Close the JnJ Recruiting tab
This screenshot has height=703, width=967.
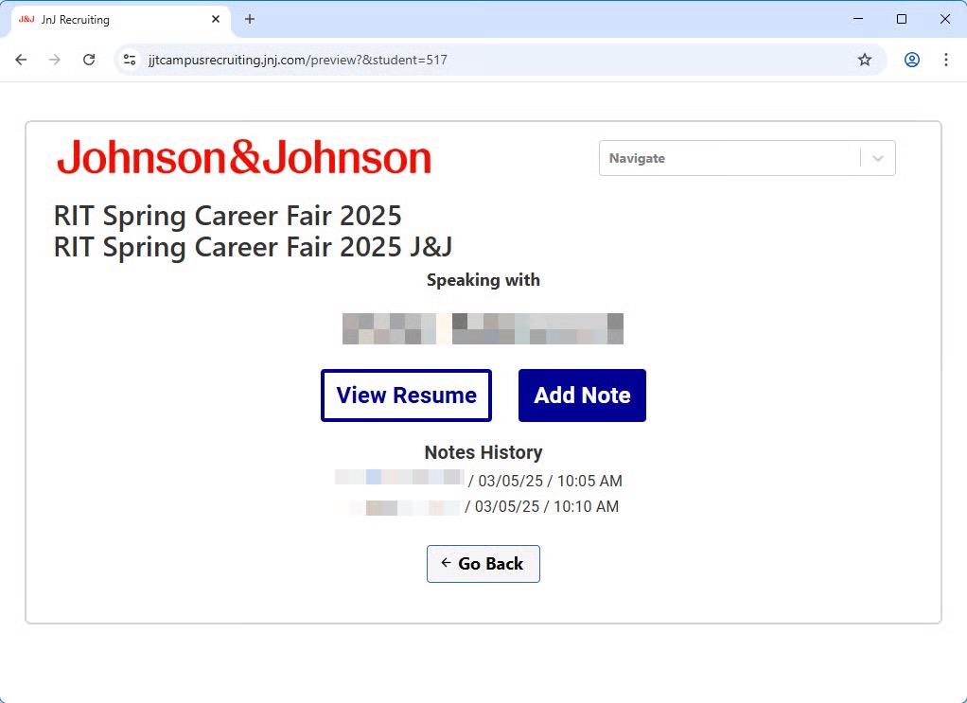[x=216, y=19]
